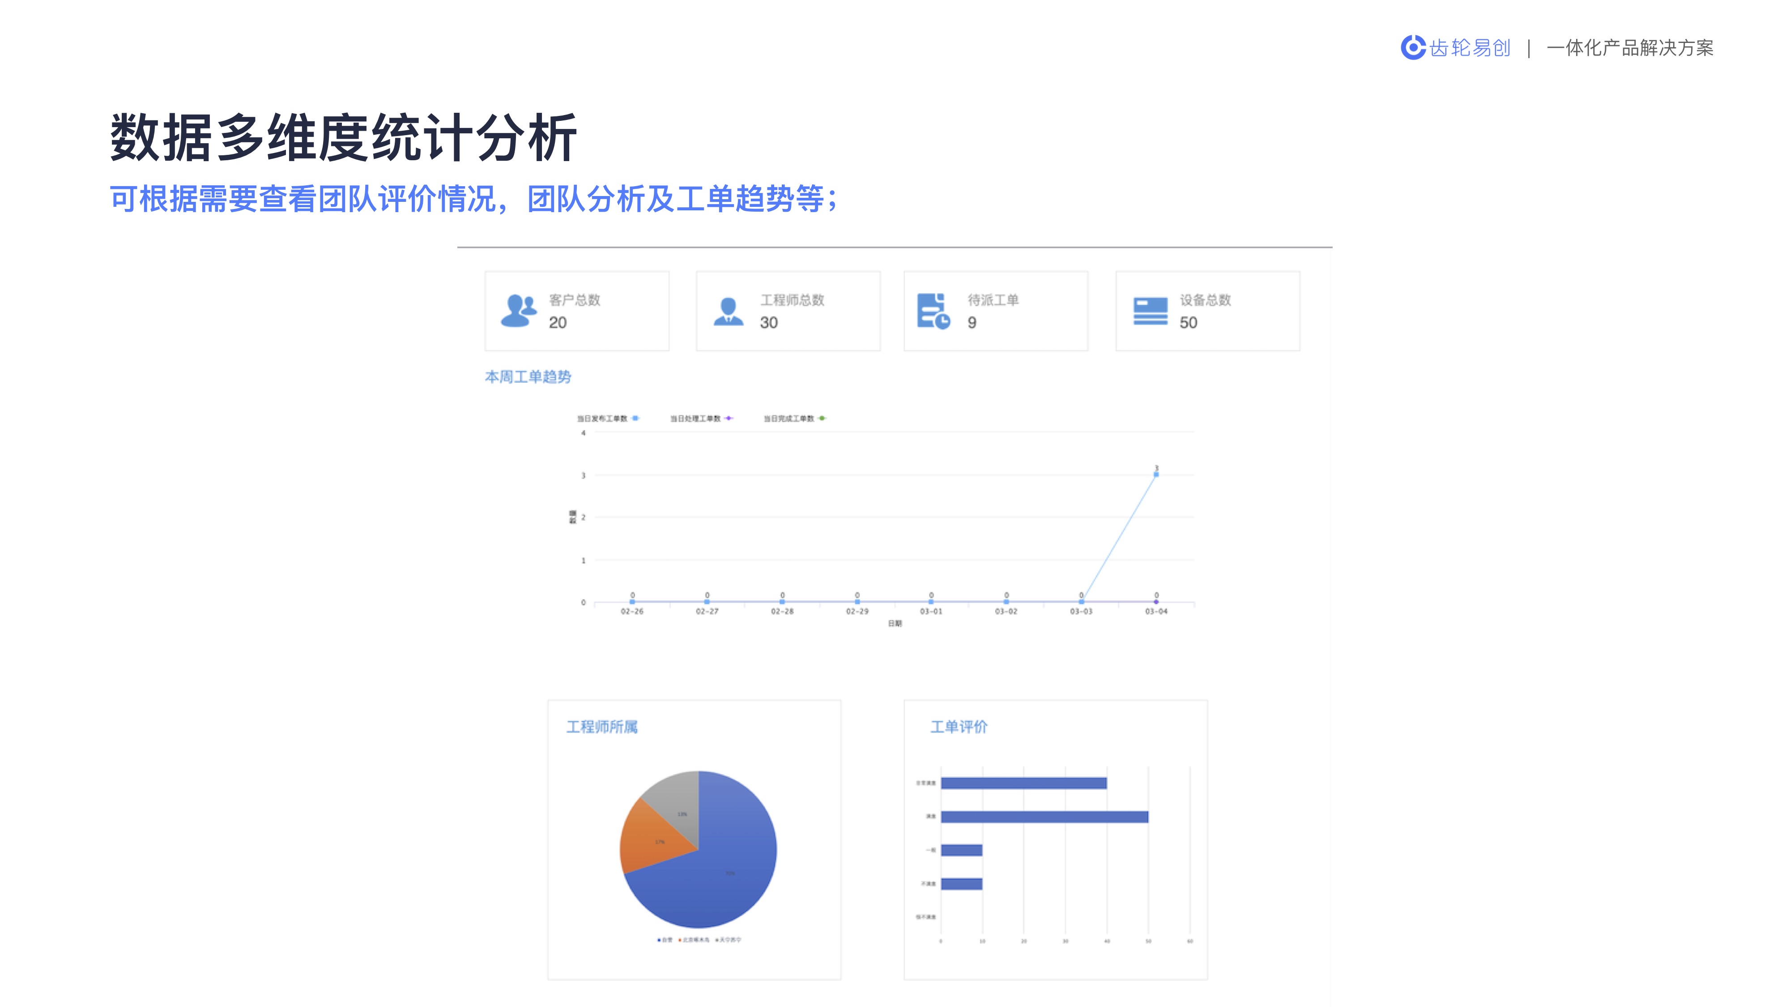Image resolution: width=1790 pixels, height=1007 pixels.
Task: Click the 满意 rating bar reaching 50
Action: 1044,817
